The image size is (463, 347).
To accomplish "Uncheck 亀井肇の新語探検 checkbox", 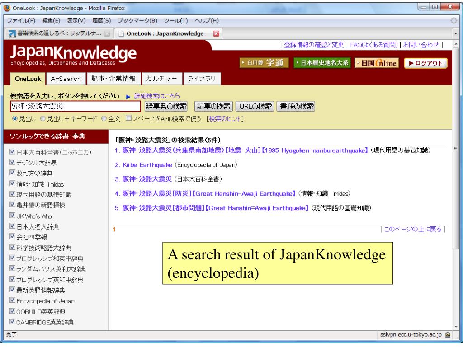I will (x=12, y=205).
